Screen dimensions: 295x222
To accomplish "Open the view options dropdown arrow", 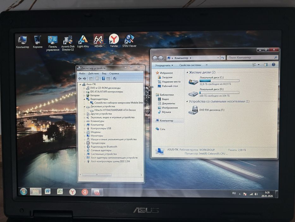I will [259, 65].
